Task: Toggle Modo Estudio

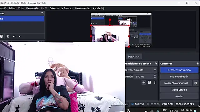Action: coord(179,90)
